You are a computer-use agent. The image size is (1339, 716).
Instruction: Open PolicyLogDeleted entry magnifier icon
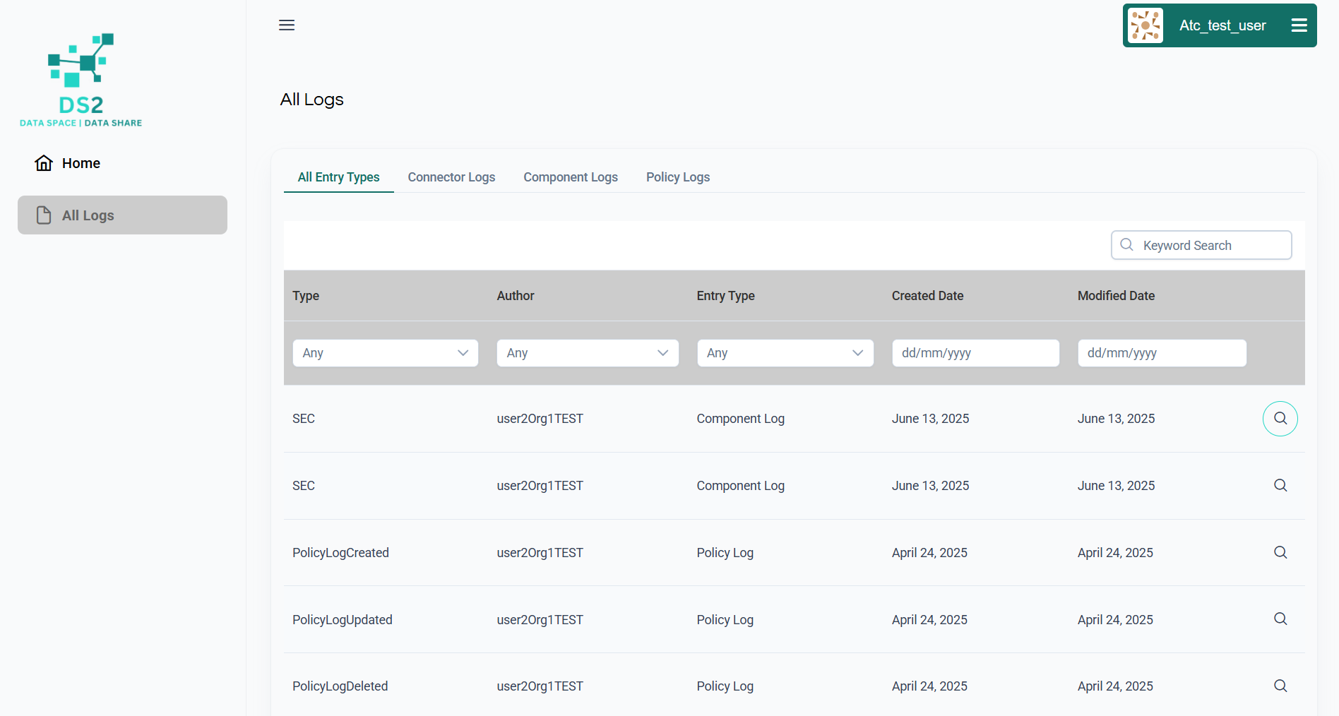pos(1280,686)
